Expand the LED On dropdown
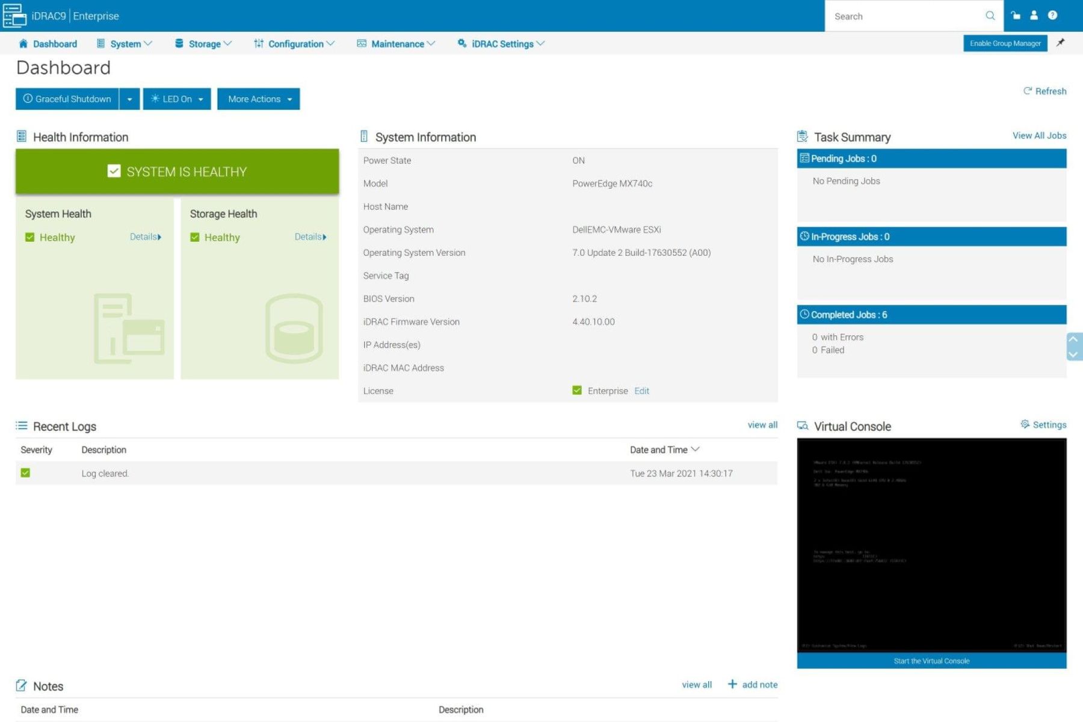 [200, 99]
